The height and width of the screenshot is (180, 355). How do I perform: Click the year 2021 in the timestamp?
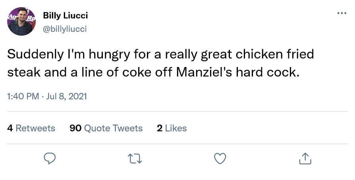coord(77,96)
